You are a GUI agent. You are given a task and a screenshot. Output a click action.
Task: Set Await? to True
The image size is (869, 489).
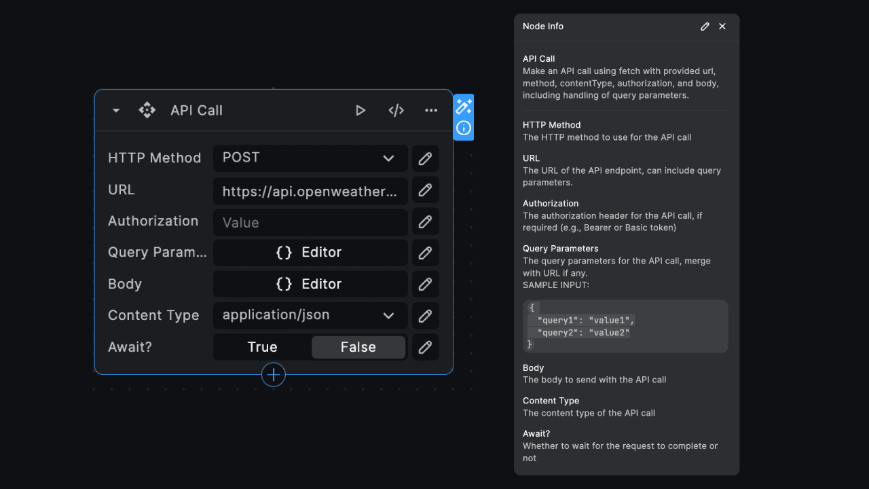point(262,347)
